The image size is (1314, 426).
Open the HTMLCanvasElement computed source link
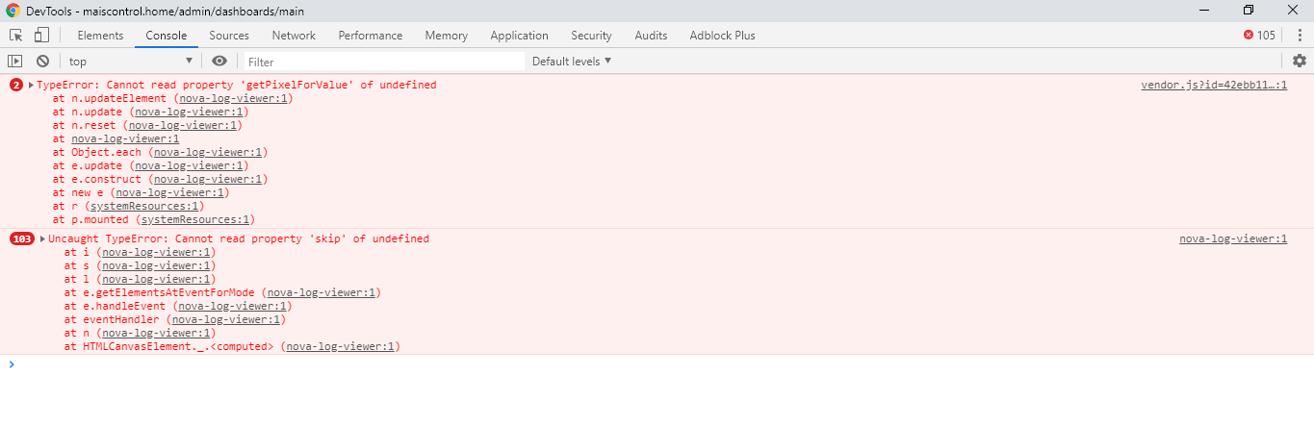pyautogui.click(x=341, y=346)
